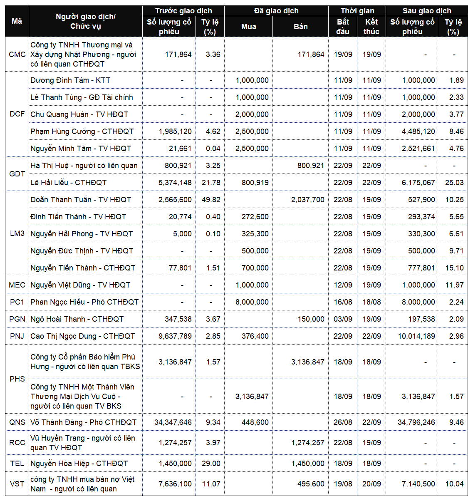Click the Bán column header
This screenshot has width=468, height=496.
[300, 27]
